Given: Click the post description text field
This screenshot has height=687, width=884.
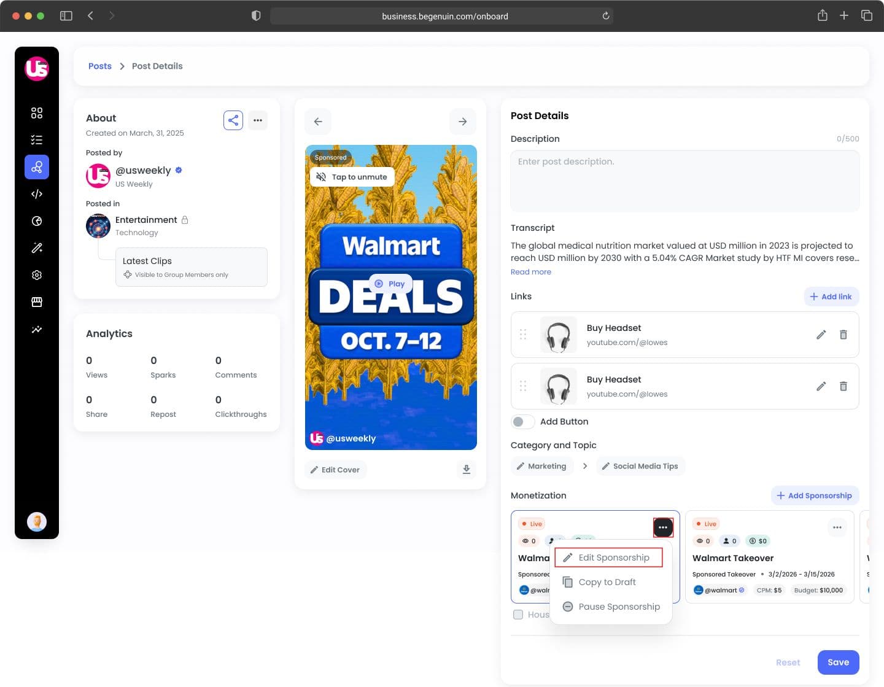Looking at the screenshot, I should (x=685, y=181).
